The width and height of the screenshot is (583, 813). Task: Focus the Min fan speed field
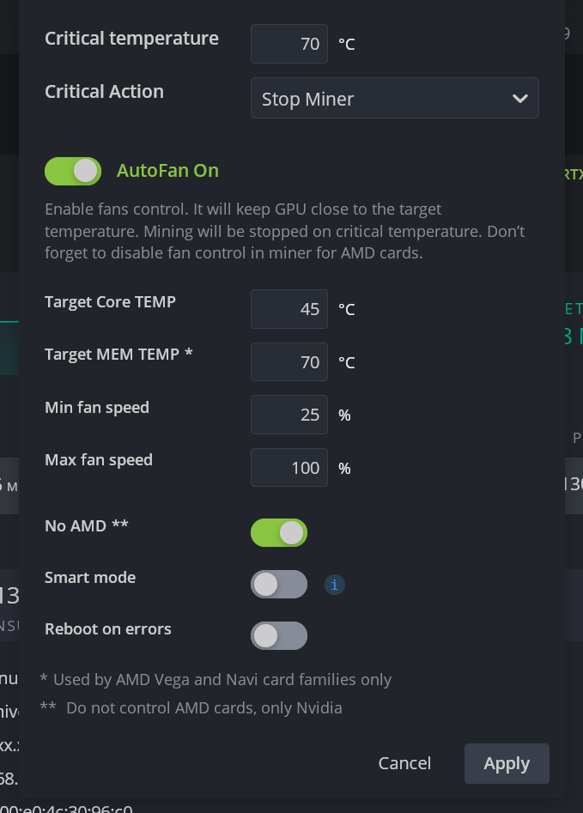(x=289, y=415)
